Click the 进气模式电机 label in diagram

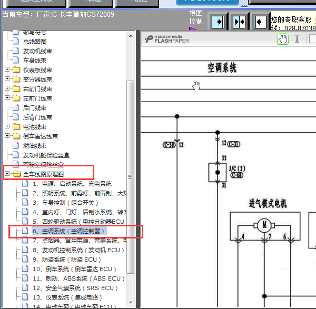click(268, 203)
